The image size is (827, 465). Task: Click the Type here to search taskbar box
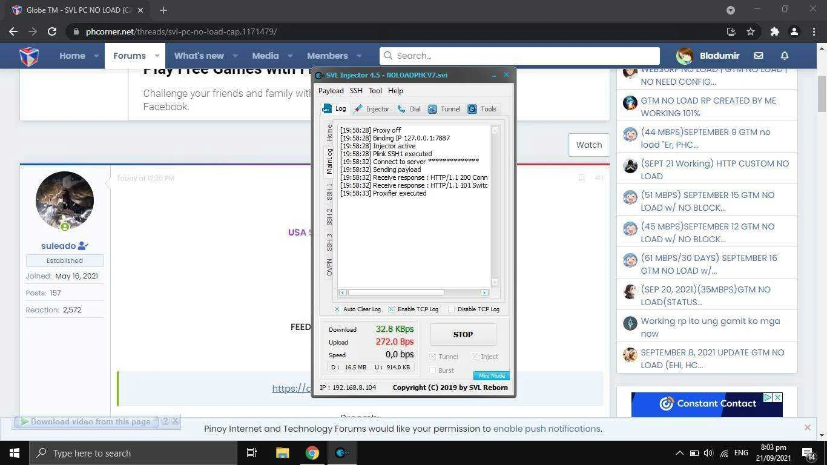point(133,453)
